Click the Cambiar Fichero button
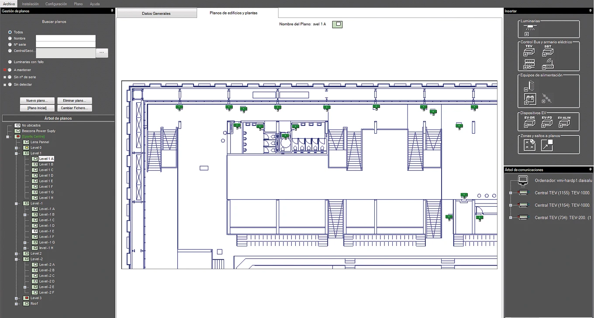The image size is (594, 318). 74,108
